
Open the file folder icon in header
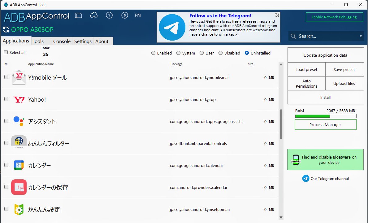(x=78, y=15)
